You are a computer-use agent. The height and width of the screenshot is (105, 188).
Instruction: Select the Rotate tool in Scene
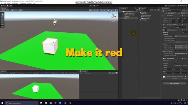pyautogui.click(x=2, y=18)
